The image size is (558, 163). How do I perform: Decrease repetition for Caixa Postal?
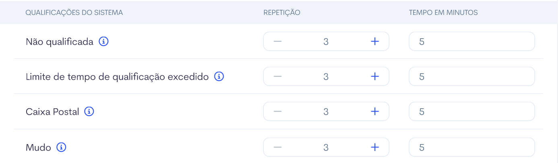(x=278, y=111)
